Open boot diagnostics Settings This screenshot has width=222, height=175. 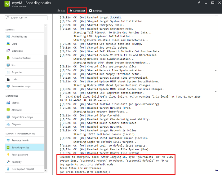click(x=95, y=11)
